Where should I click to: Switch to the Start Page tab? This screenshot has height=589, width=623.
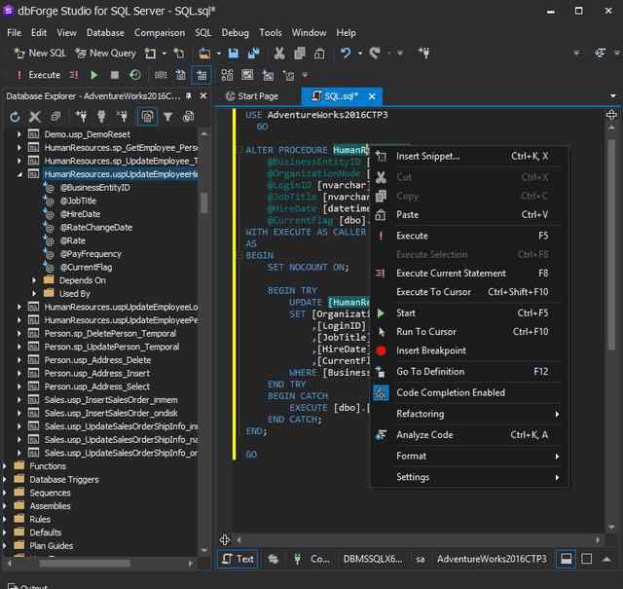(x=252, y=96)
